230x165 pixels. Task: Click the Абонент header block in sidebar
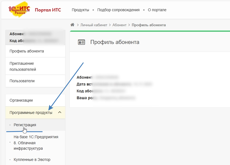[35, 37]
